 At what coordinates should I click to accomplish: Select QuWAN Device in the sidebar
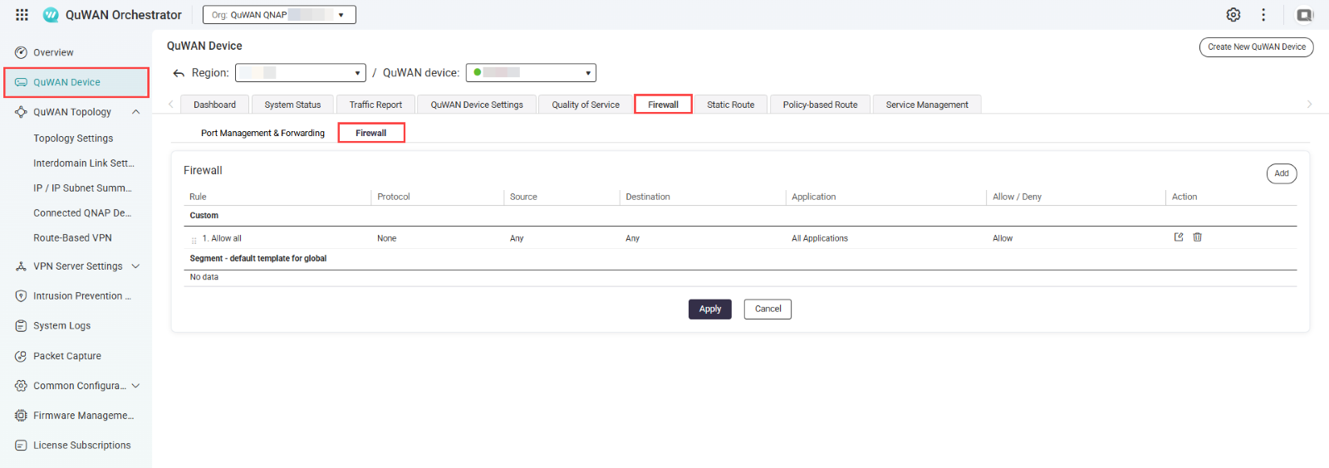(76, 82)
